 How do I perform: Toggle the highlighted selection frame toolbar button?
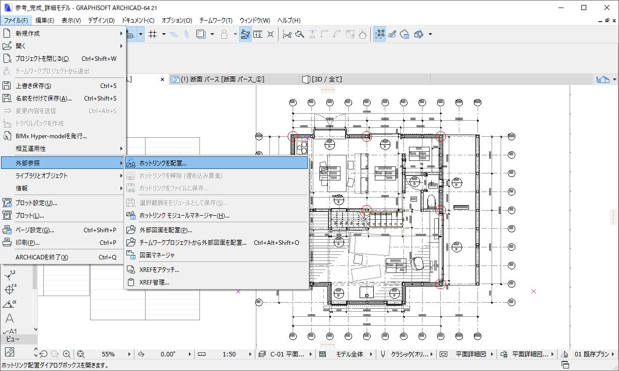(x=380, y=34)
